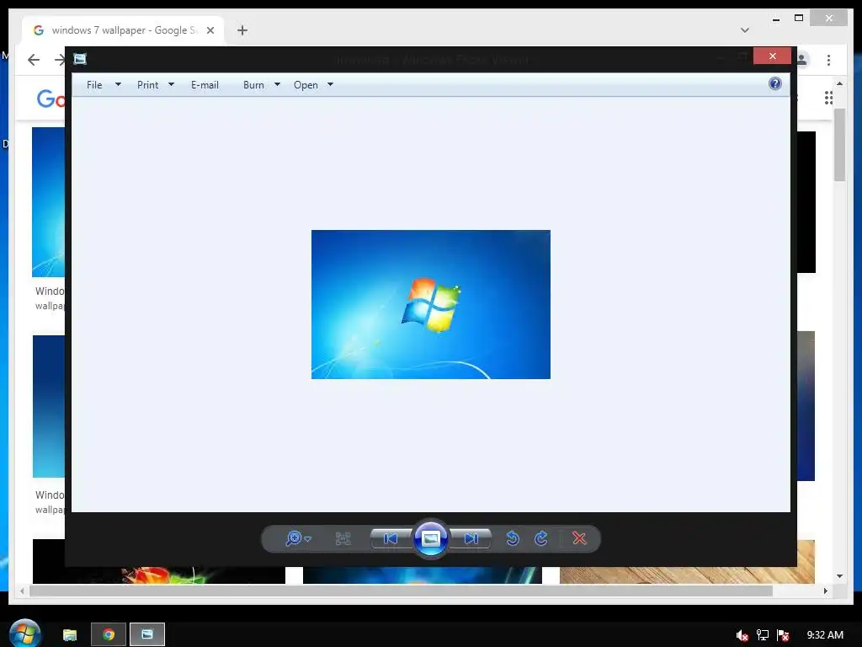This screenshot has height=647, width=862.
Task: Open Photo Viewer help icon
Action: pos(774,83)
